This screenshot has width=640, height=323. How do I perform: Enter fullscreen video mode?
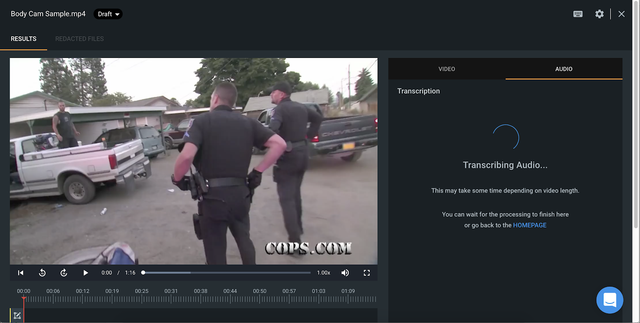tap(366, 273)
